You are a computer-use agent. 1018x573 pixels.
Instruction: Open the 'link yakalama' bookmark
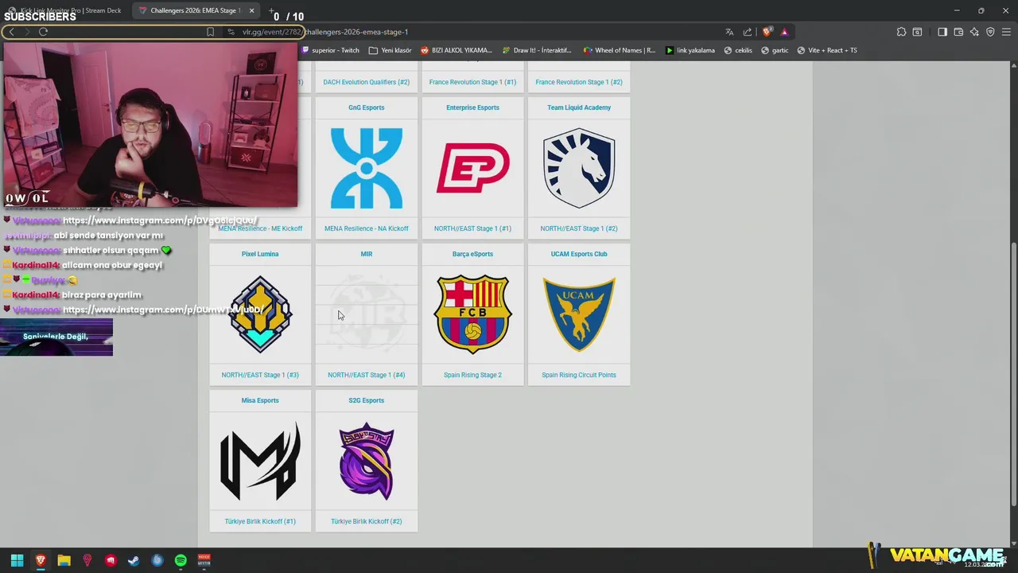[690, 50]
